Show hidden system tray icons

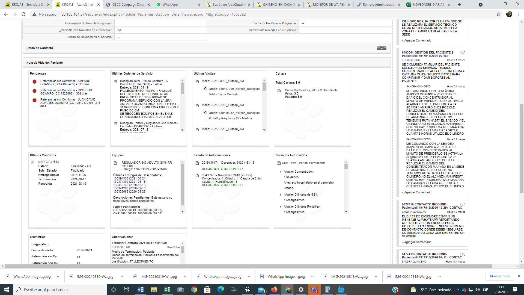[x=458, y=290]
